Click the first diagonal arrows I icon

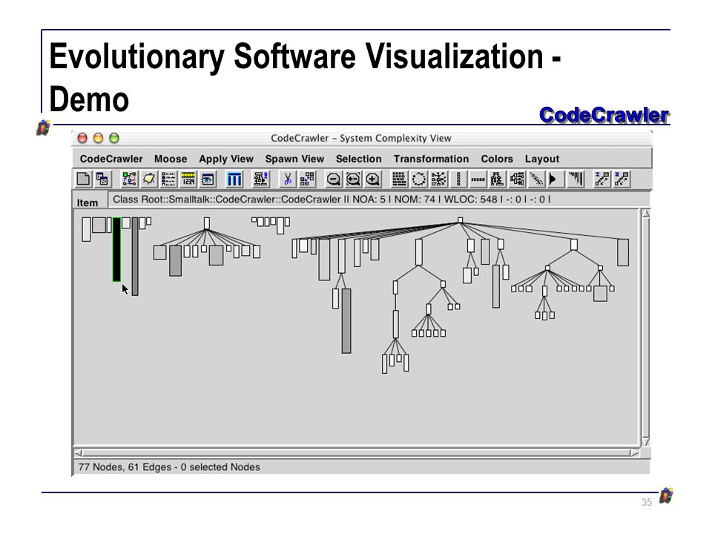602,179
